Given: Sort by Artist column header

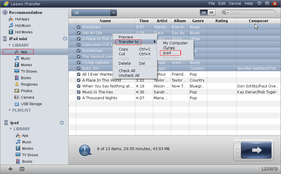Looking at the screenshot, I should click(162, 21).
